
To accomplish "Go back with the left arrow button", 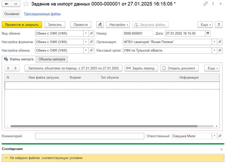I will click(x=7, y=4).
